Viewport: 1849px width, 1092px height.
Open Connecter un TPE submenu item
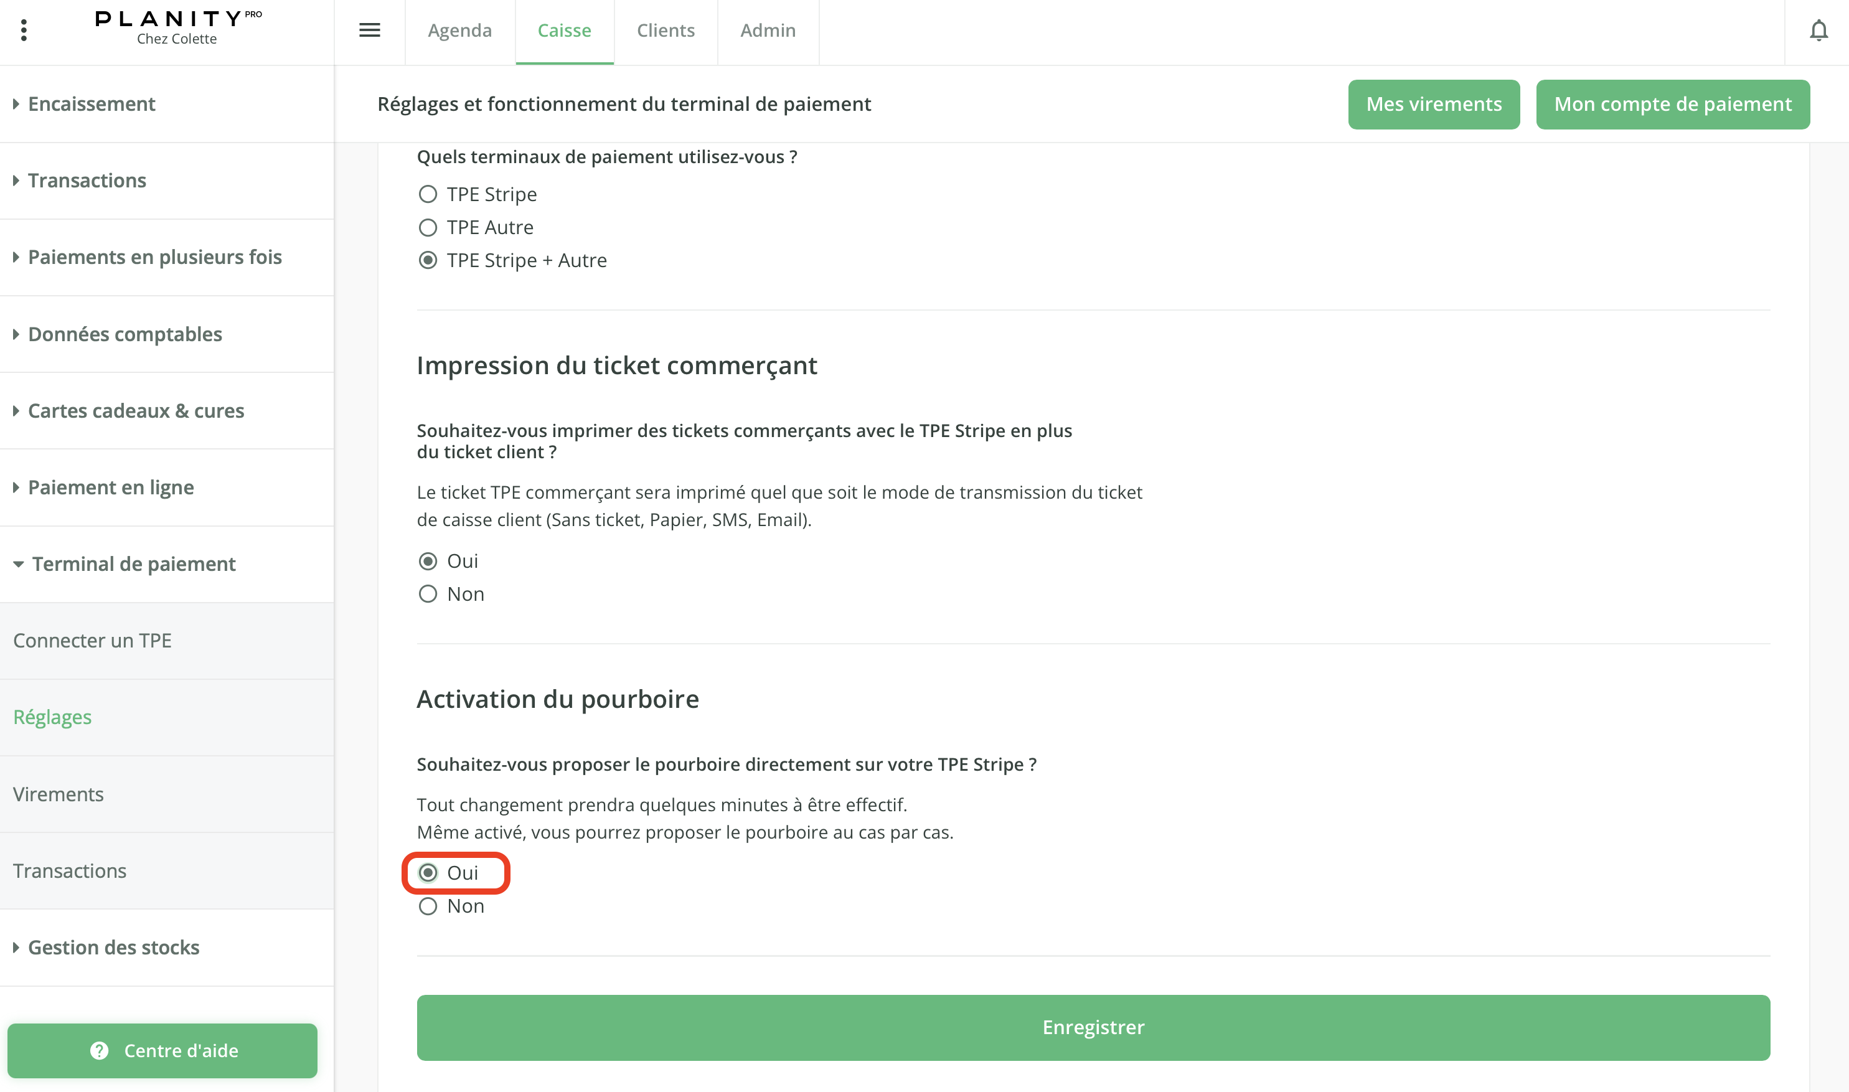coord(93,640)
